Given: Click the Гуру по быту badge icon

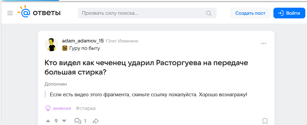Looking at the screenshot, I should coord(65,48).
